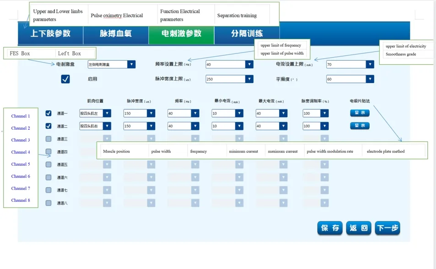Screen dimensions: 436x269
Task: Expand the 电刺激盒 box dropdown
Action: [131, 64]
